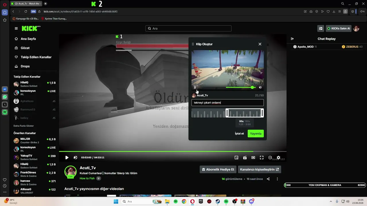Click İptal et in the clip dialog

[239, 134]
